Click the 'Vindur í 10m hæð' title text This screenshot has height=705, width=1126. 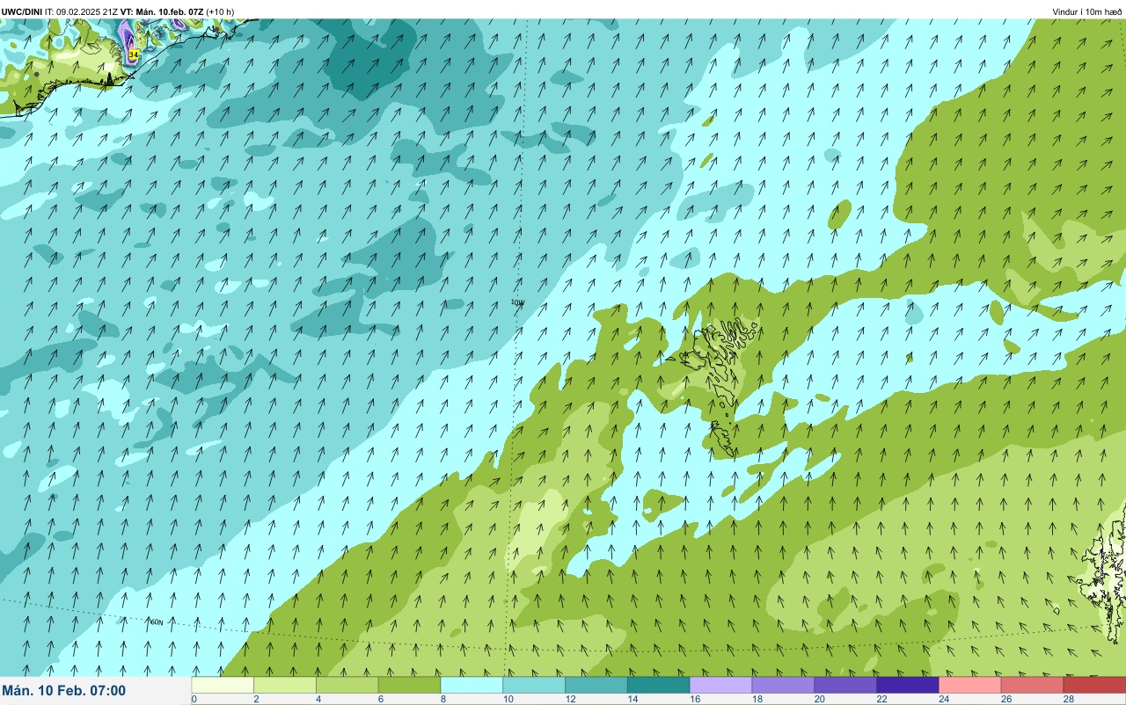[1087, 11]
